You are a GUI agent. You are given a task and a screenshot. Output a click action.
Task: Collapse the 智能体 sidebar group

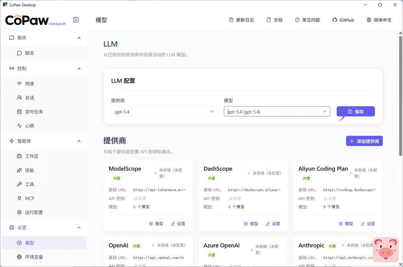click(79, 141)
